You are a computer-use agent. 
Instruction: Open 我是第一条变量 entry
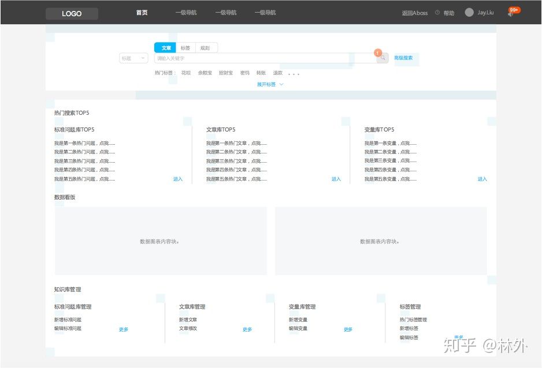point(390,143)
